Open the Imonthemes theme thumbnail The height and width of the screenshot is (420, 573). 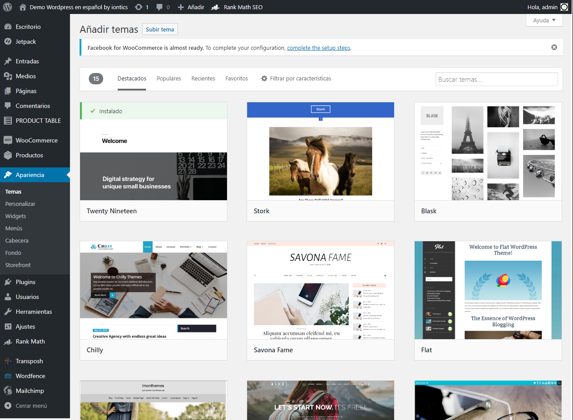(x=154, y=400)
